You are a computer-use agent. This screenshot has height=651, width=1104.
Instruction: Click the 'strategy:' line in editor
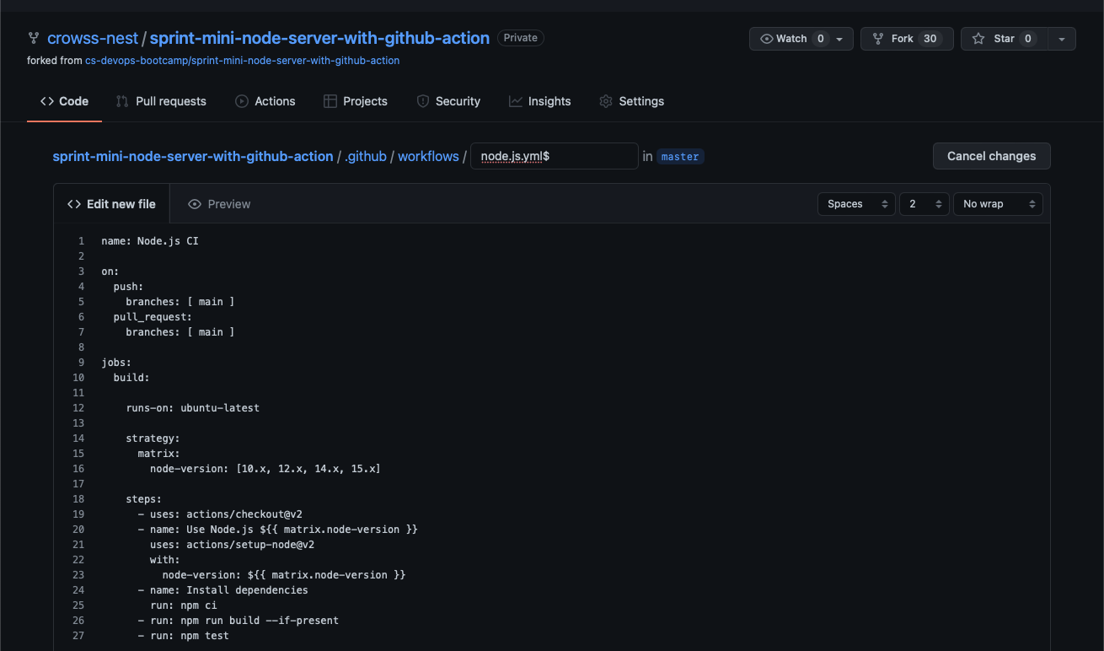(153, 438)
